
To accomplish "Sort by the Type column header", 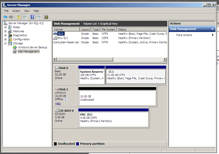I will (96, 29).
